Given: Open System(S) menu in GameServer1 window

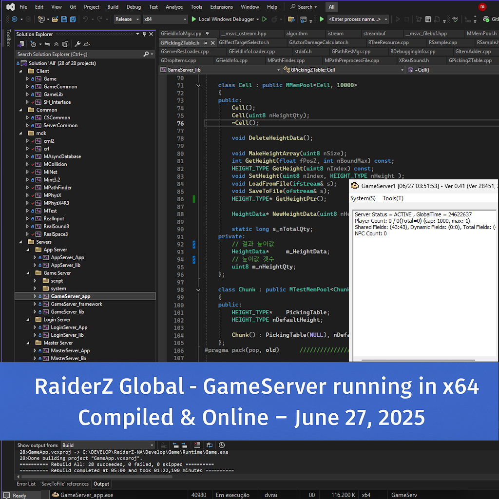Looking at the screenshot, I should click(x=363, y=198).
